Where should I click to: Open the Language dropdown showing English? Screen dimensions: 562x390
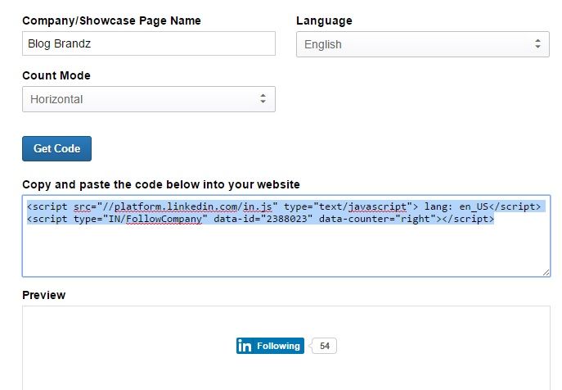423,44
